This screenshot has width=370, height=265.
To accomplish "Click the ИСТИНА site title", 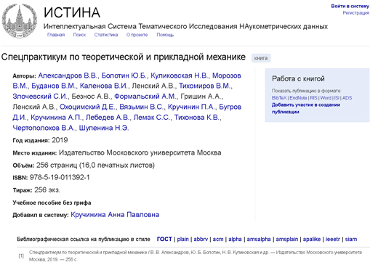I will pos(72,12).
